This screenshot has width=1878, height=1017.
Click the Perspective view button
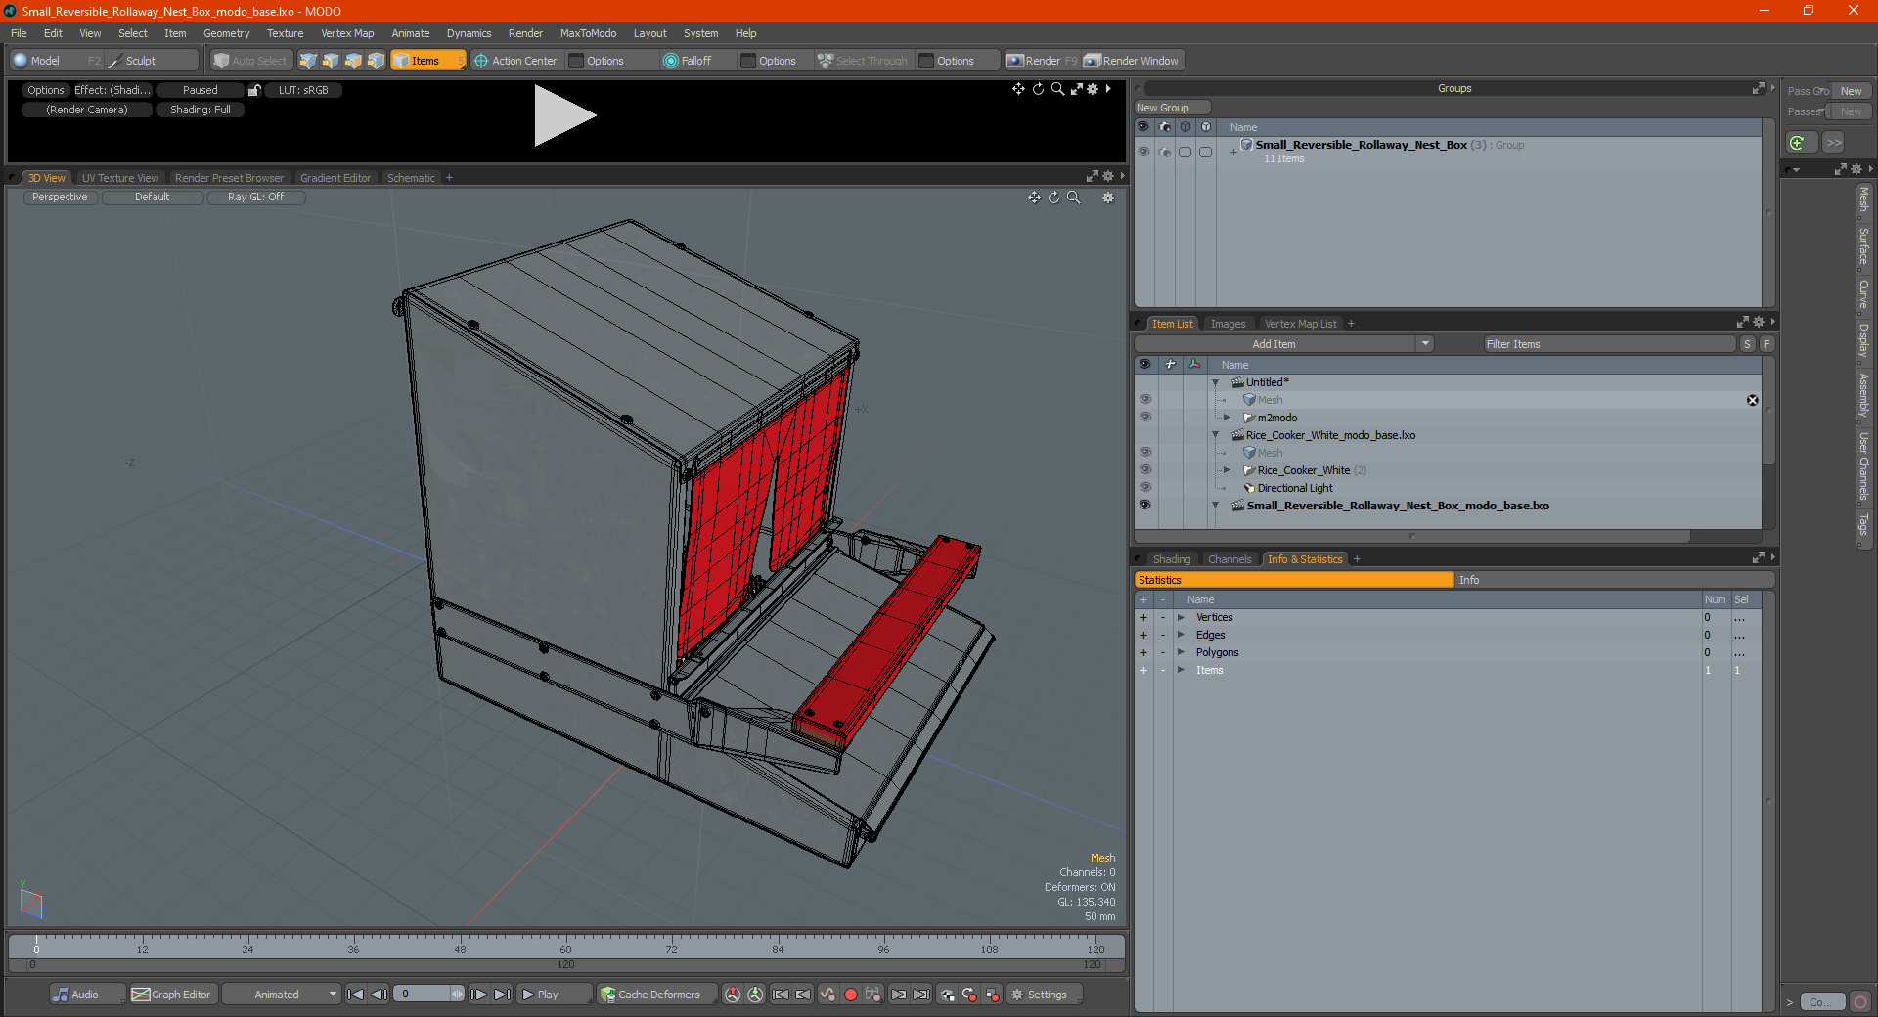point(60,198)
